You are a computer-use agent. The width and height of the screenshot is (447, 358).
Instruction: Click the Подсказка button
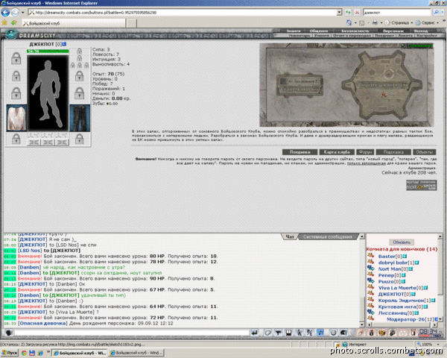pos(393,152)
